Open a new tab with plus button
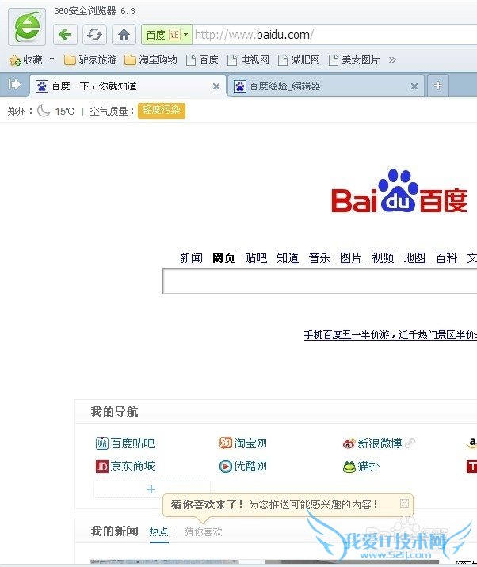This screenshot has height=567, width=477. click(438, 86)
